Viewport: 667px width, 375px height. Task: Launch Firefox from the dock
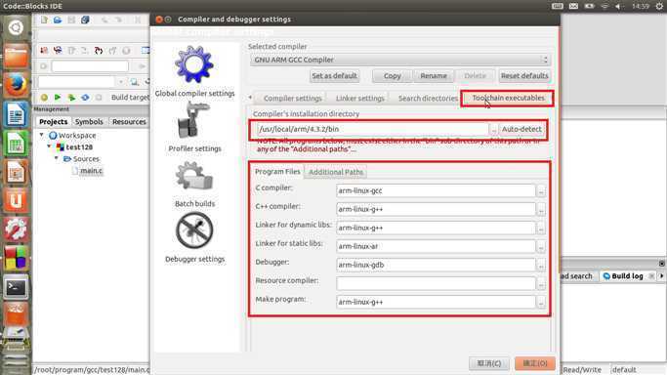[16, 85]
